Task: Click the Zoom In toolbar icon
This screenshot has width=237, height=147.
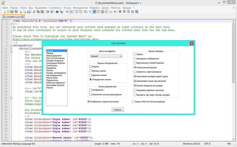Action: [x=66, y=12]
